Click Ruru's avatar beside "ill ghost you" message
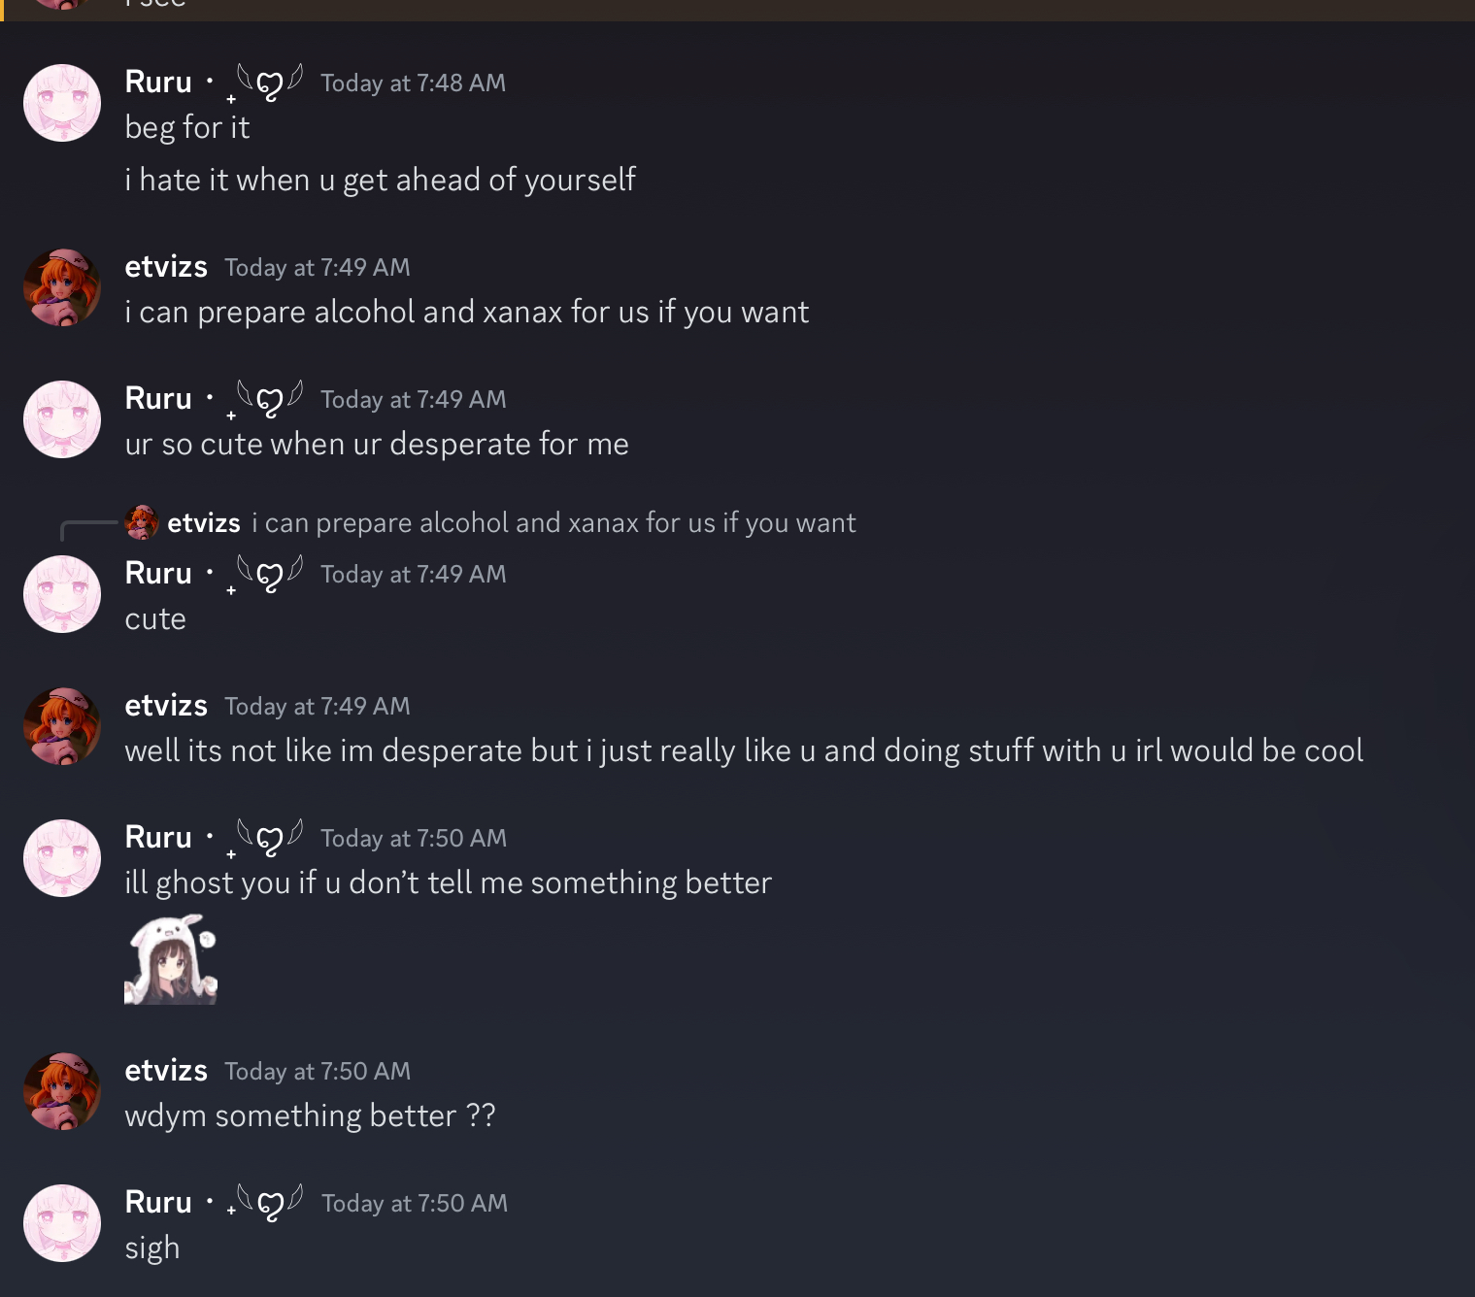Viewport: 1475px width, 1297px height. 62,858
